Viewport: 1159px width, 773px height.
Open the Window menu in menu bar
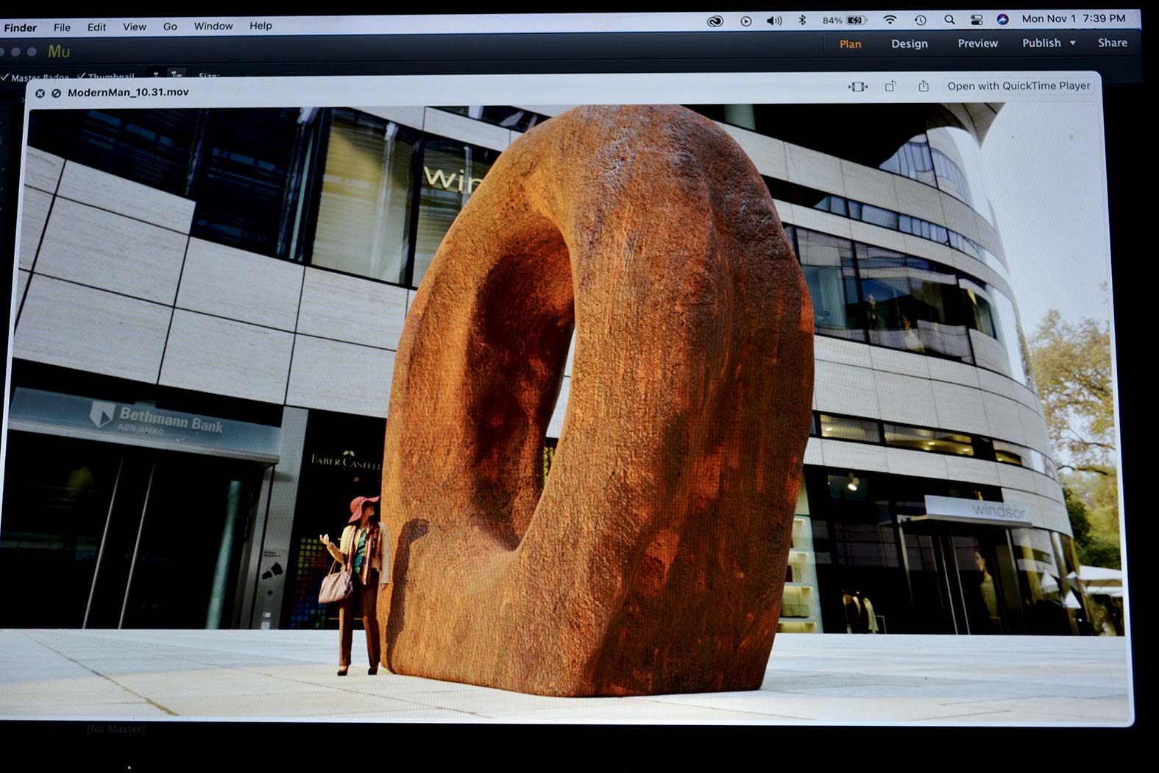[x=213, y=27]
